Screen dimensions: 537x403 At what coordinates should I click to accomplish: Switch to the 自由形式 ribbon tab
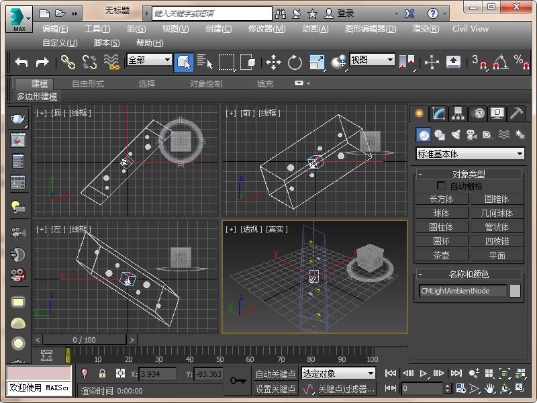point(88,84)
